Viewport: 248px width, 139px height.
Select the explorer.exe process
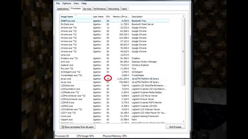tap(114, 65)
